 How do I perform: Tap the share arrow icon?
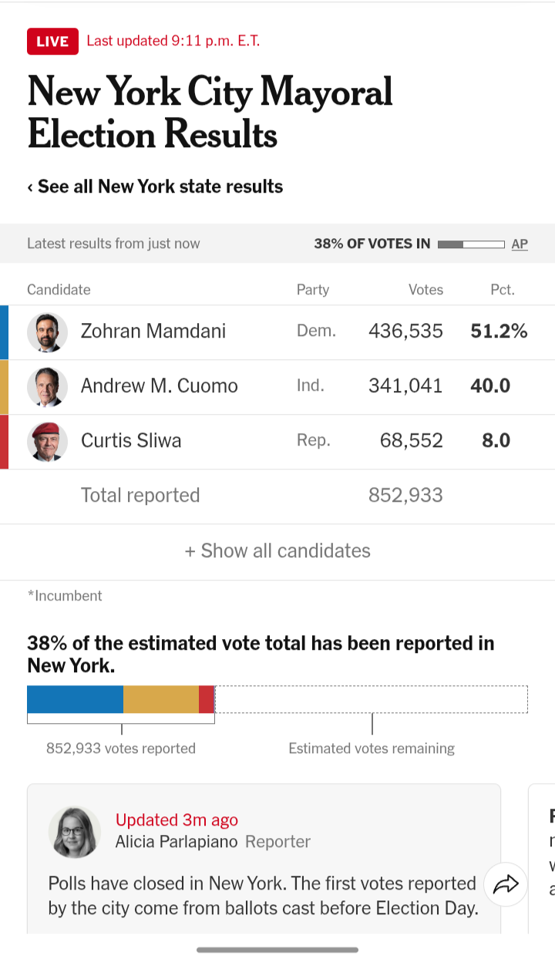(506, 884)
